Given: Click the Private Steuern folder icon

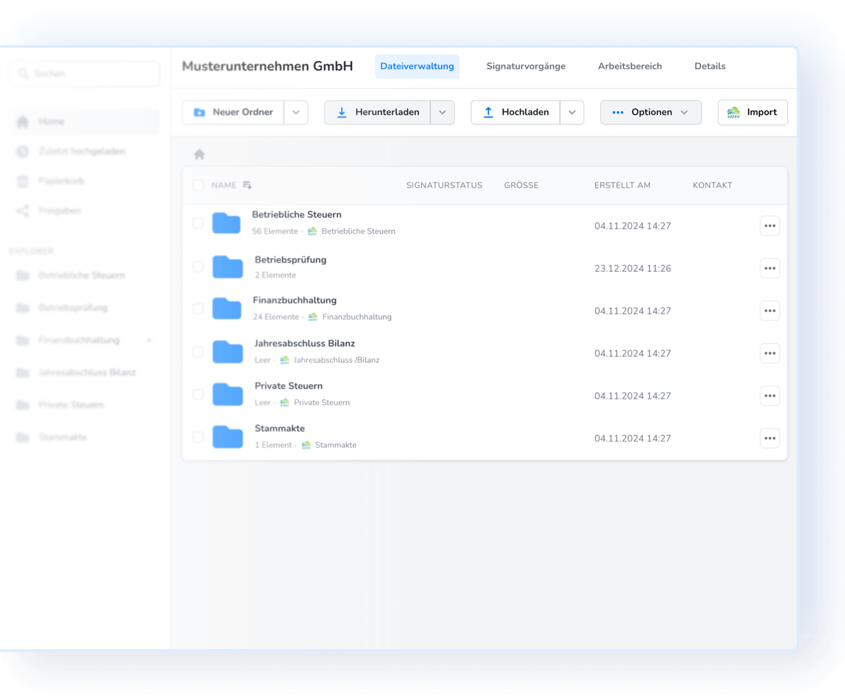Looking at the screenshot, I should pyautogui.click(x=227, y=395).
